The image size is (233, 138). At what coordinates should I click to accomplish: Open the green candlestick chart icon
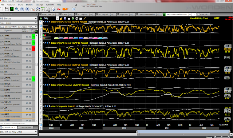click(12, 9)
